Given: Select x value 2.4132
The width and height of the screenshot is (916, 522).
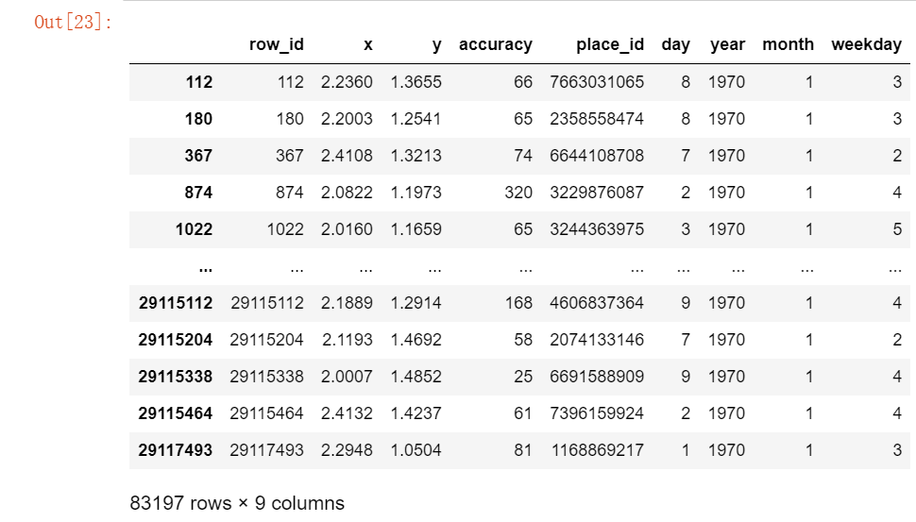Looking at the screenshot, I should (347, 413).
